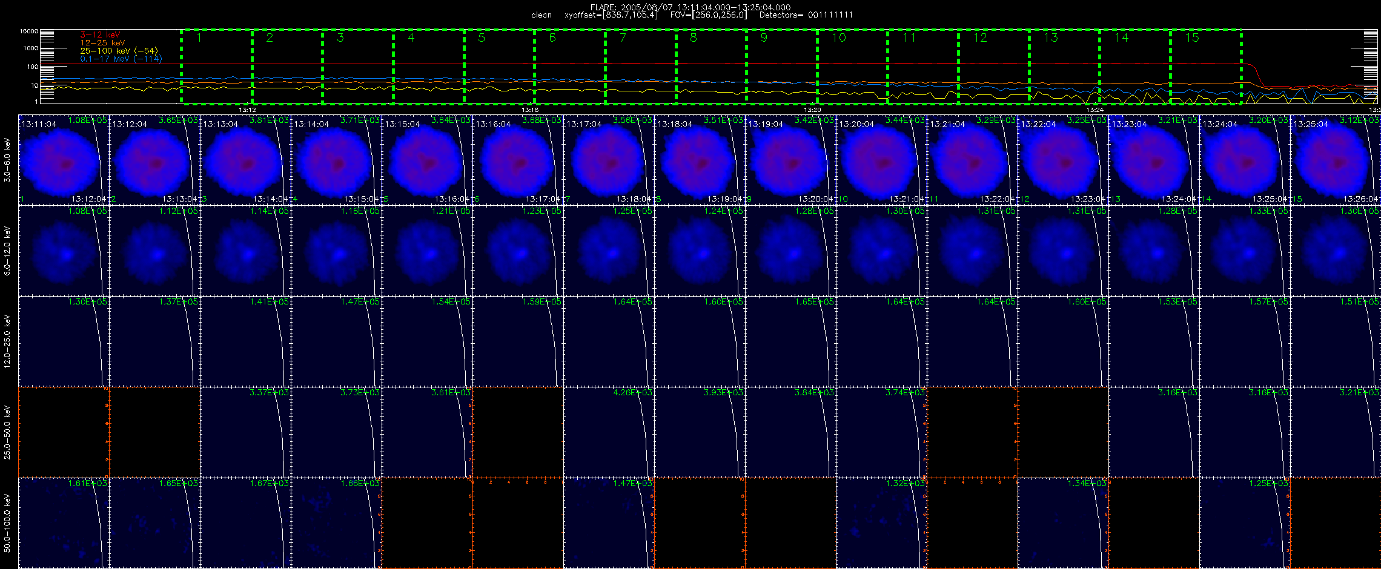The width and height of the screenshot is (1381, 569).
Task: Click the 13:26:04 end time in the last image
Action: pyautogui.click(x=1360, y=199)
